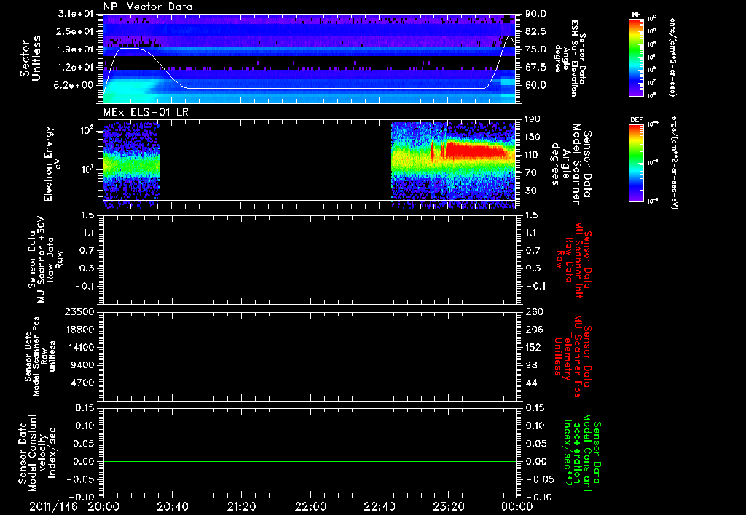This screenshot has height=515, width=746.
Task: Click the "1.2e+01" sector tick label
Action: pos(76,68)
